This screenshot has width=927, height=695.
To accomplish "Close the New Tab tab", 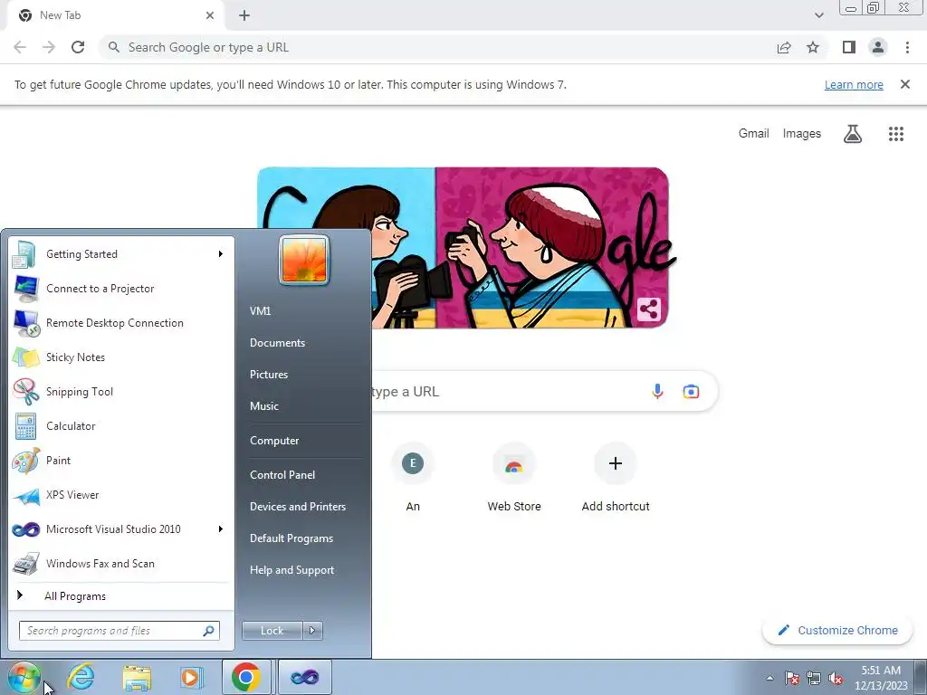I will coord(210,15).
